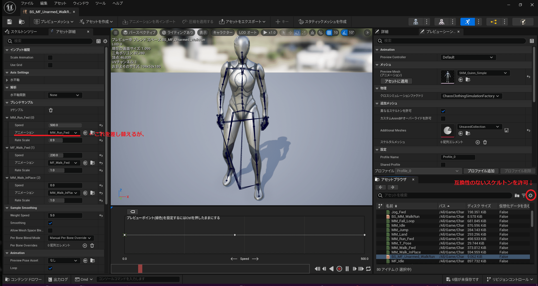
Task: Click the middle blend sample point on graph
Action: 235,235
